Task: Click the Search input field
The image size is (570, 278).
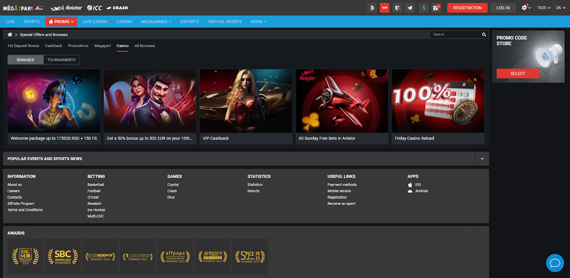Action: 456,35
